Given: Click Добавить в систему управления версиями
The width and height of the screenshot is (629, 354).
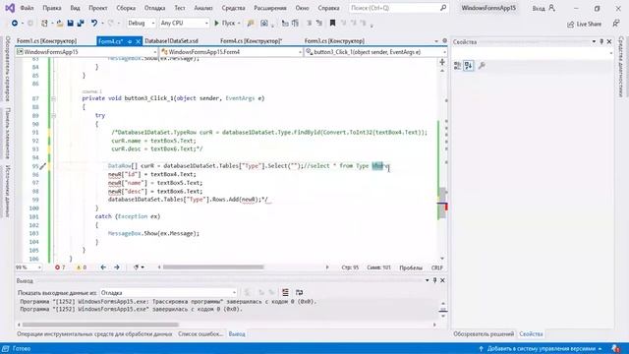Looking at the screenshot, I should coord(540,349).
